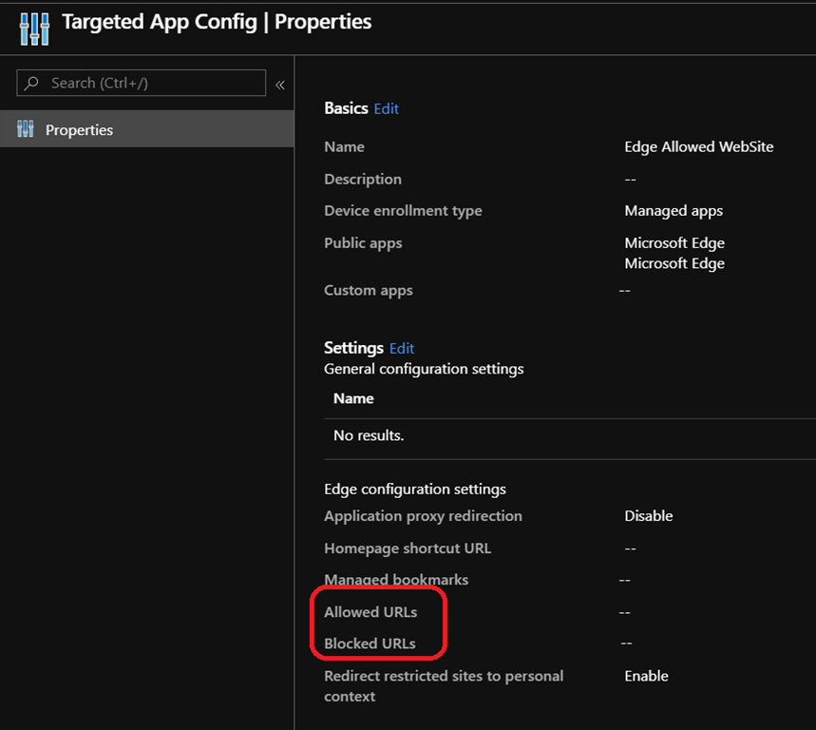The height and width of the screenshot is (730, 816).
Task: Open the Properties menu item
Action: coord(80,130)
